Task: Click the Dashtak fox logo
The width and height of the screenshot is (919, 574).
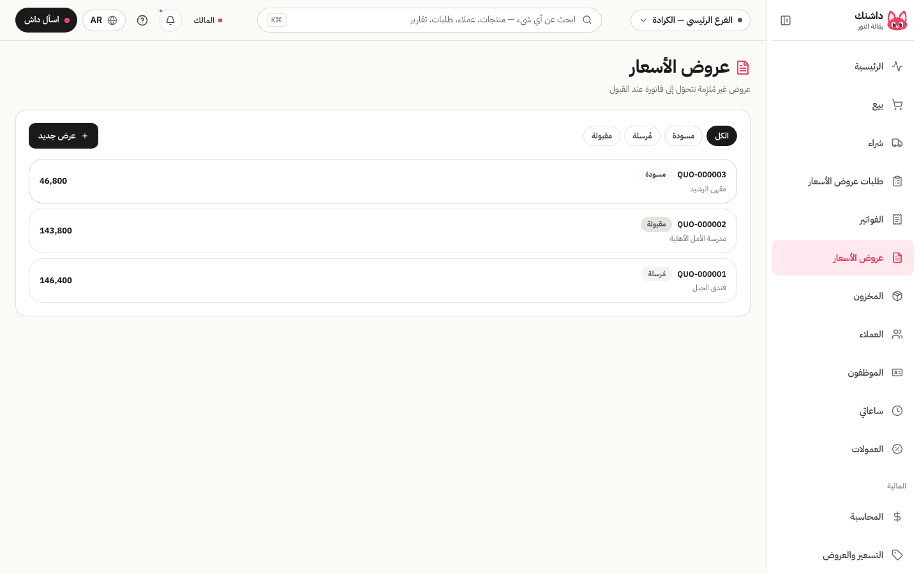Action: click(x=897, y=20)
